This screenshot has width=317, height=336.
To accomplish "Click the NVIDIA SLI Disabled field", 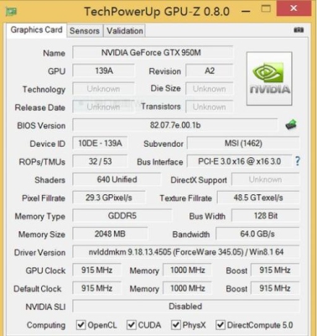I will pyautogui.click(x=186, y=307).
